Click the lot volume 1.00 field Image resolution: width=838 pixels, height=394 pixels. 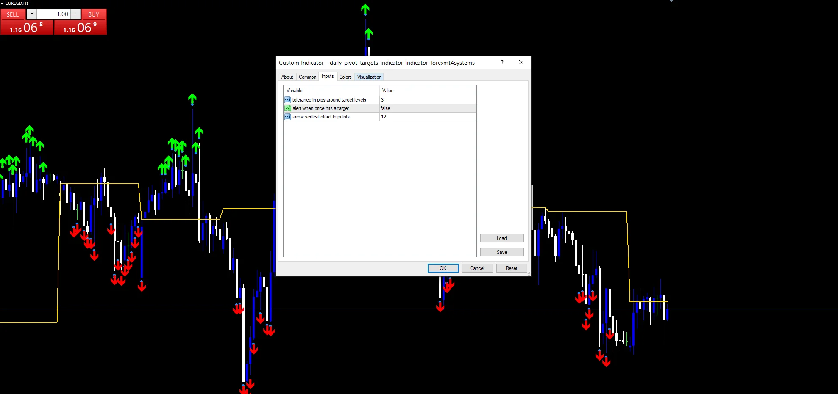point(53,14)
